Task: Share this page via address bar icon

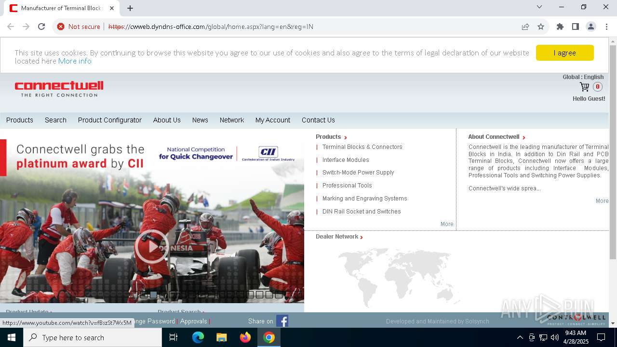Action: pyautogui.click(x=525, y=27)
